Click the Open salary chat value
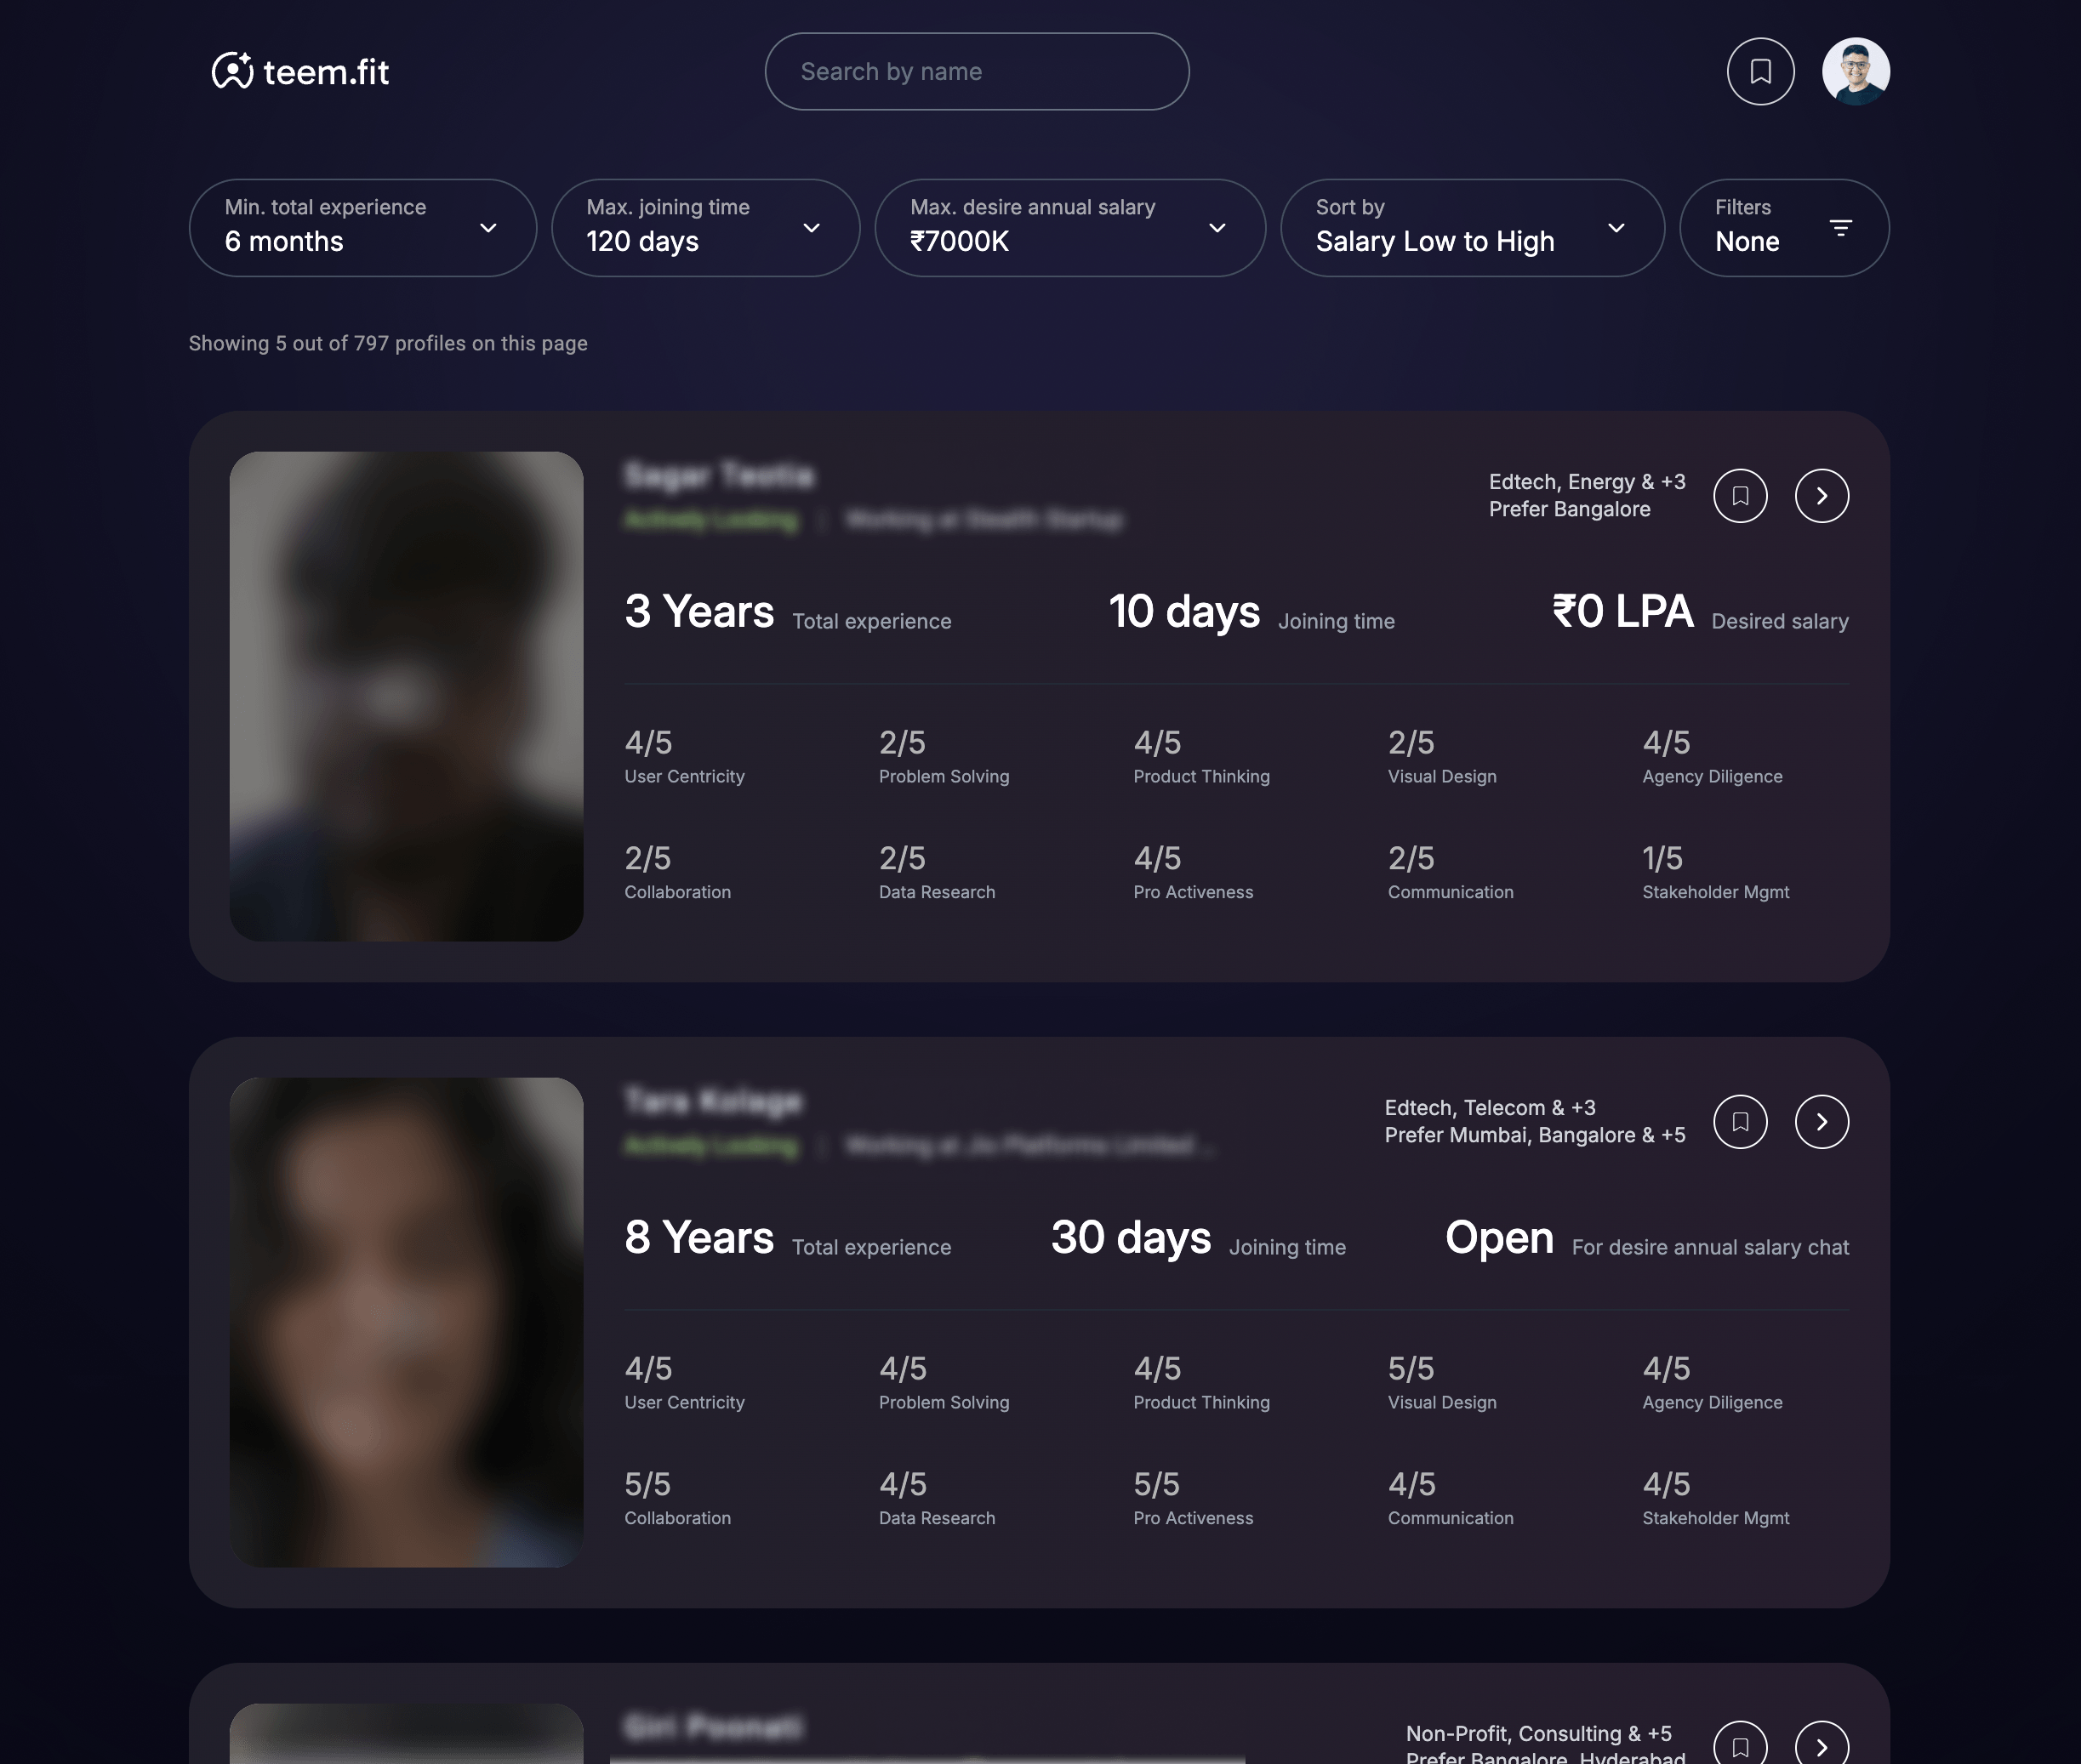 [x=1499, y=1237]
